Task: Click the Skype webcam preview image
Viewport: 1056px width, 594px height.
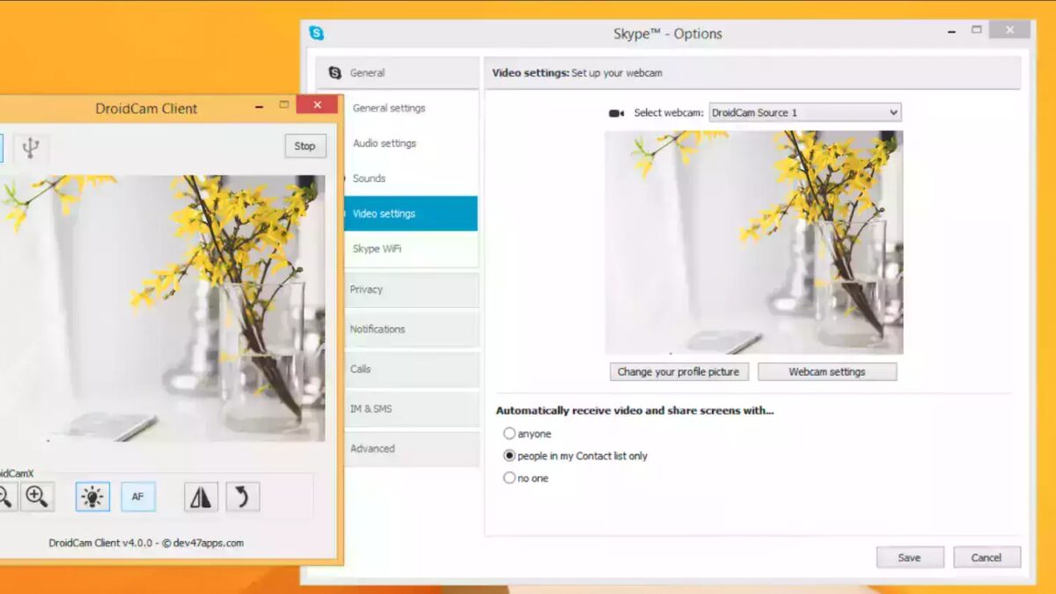Action: coord(754,243)
